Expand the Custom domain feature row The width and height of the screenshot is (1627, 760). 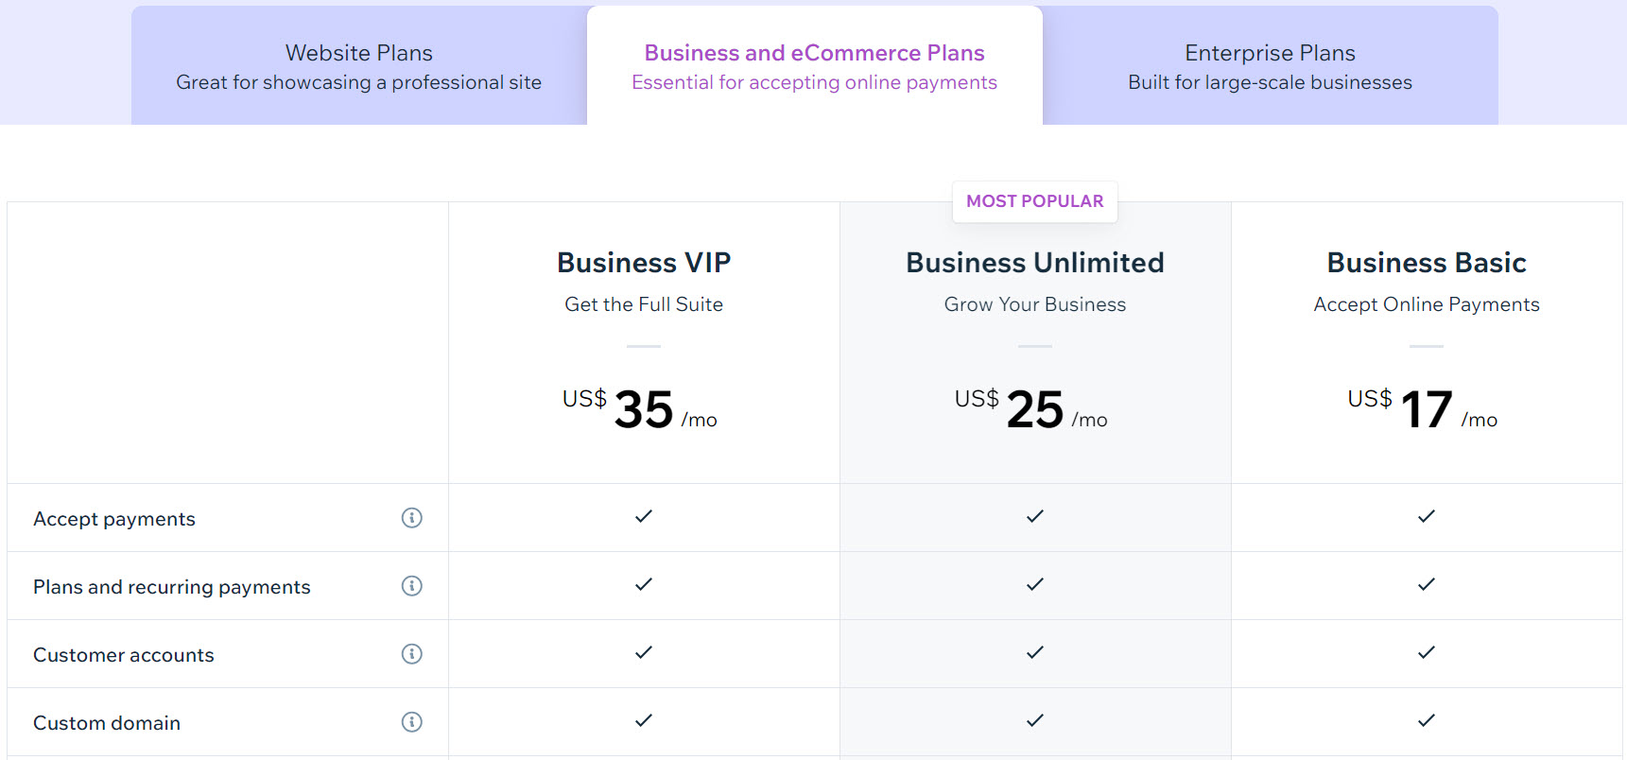coord(107,721)
